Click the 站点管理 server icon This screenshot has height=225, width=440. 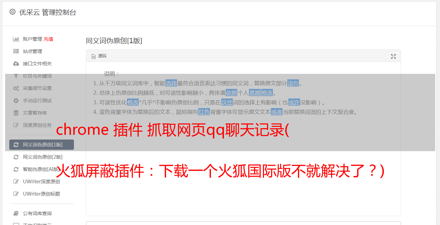[16, 51]
